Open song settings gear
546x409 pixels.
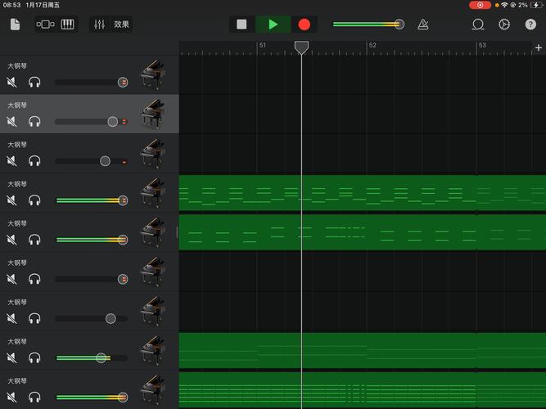[504, 25]
